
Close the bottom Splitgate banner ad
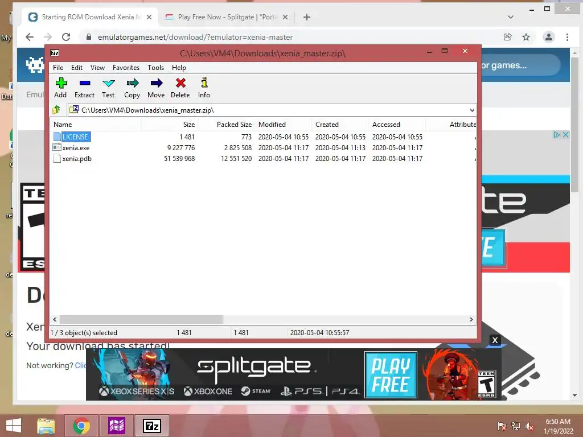point(495,340)
